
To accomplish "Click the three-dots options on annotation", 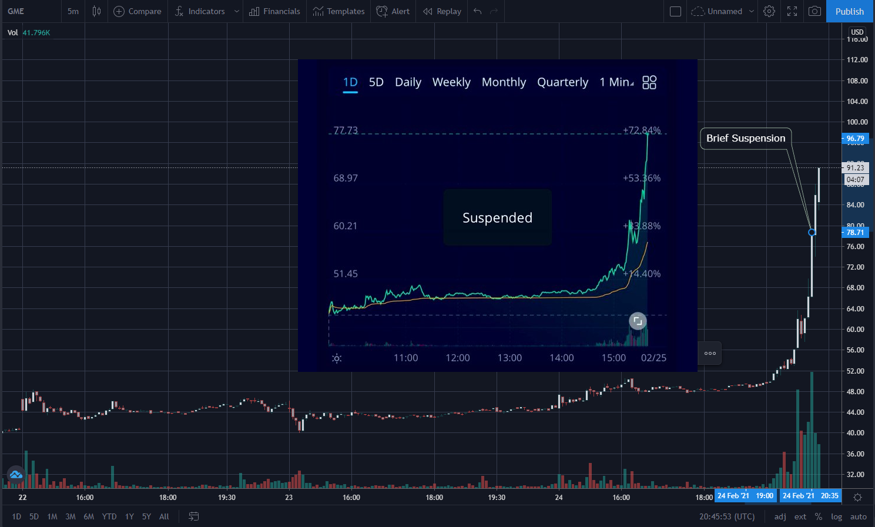I will coord(710,353).
